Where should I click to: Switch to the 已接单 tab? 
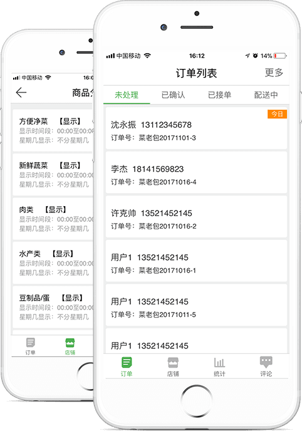219,95
